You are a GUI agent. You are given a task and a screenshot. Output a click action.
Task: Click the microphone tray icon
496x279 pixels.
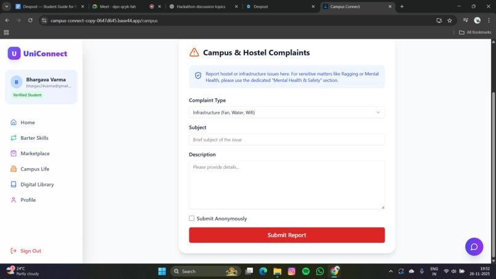422,272
